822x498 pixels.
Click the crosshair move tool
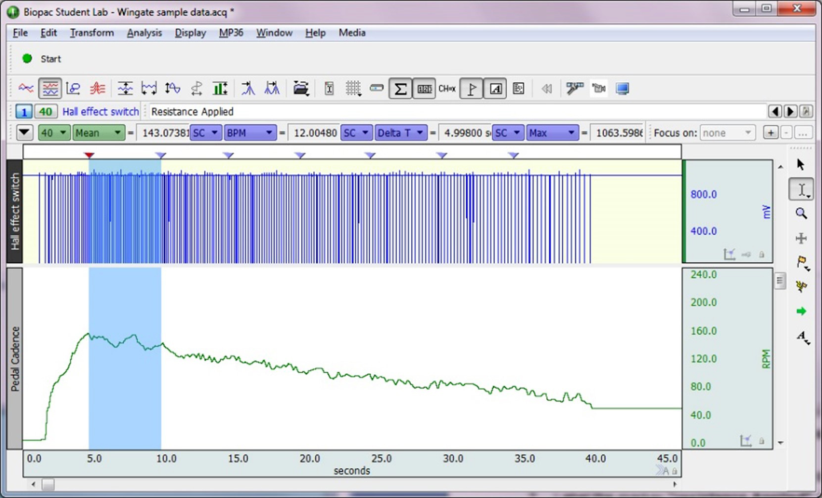801,238
